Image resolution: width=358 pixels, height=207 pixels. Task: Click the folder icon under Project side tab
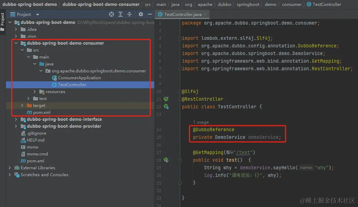point(2,29)
